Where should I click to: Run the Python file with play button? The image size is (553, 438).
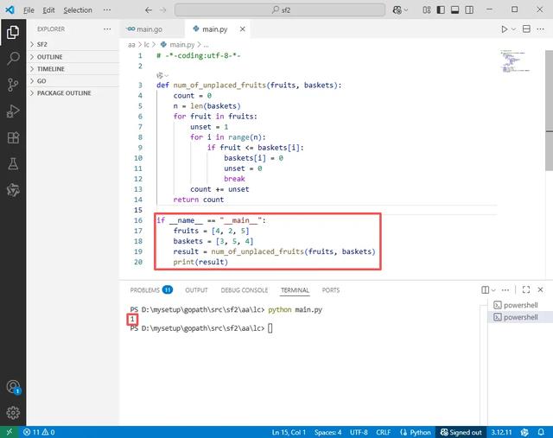point(505,29)
